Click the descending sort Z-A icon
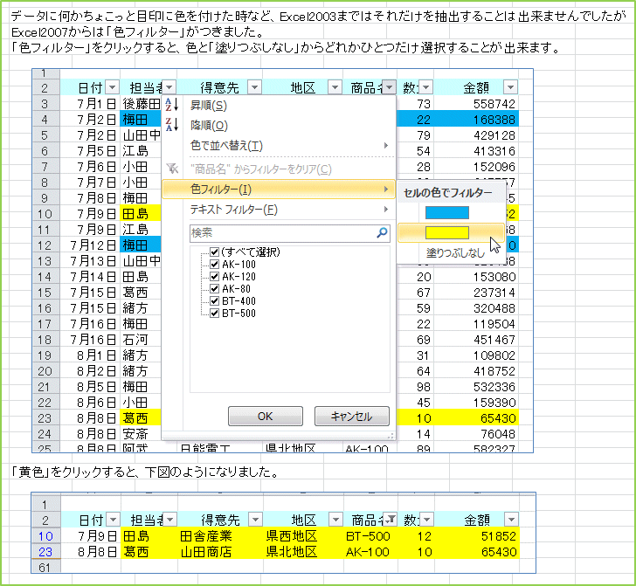The image size is (636, 586). coord(172,125)
